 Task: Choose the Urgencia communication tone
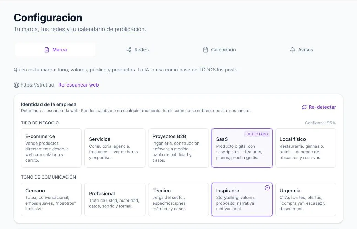click(x=306, y=199)
